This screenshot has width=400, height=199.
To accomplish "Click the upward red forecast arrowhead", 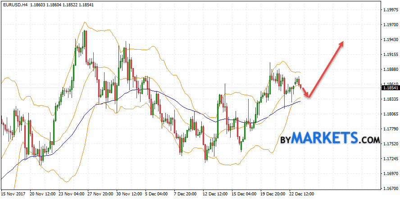I will [x=342, y=43].
